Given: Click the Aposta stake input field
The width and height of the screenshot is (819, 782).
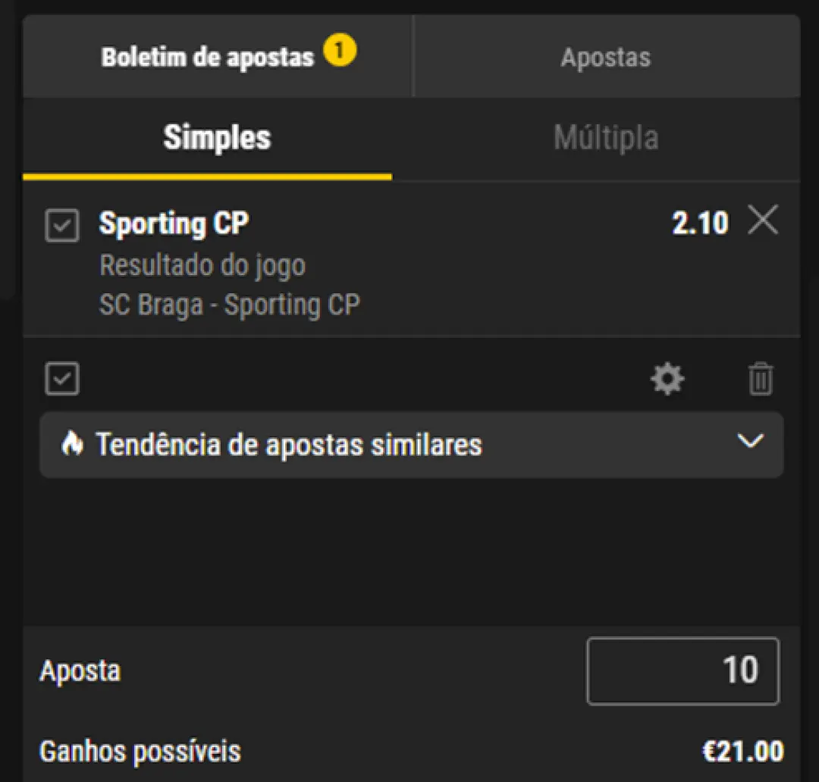Looking at the screenshot, I should (682, 671).
